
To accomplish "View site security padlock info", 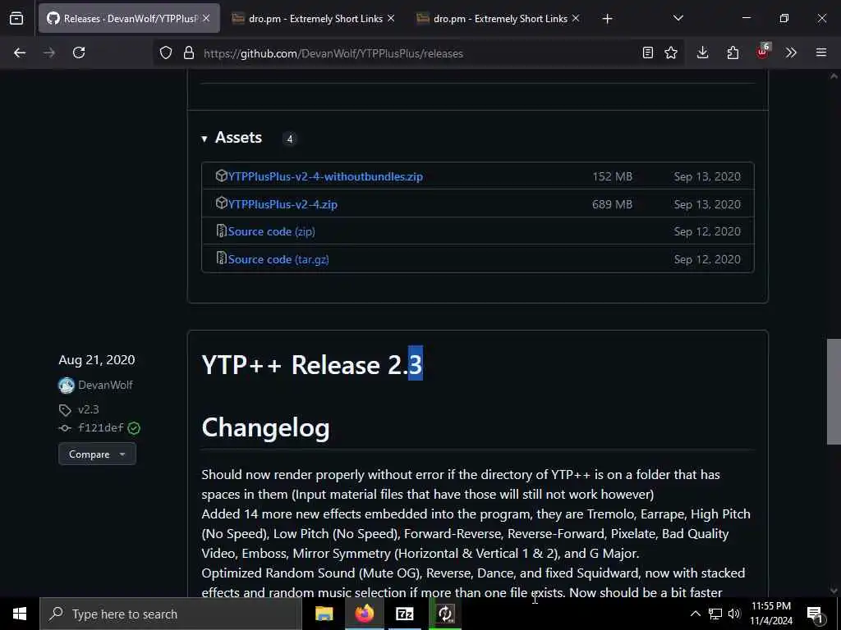I will (189, 53).
